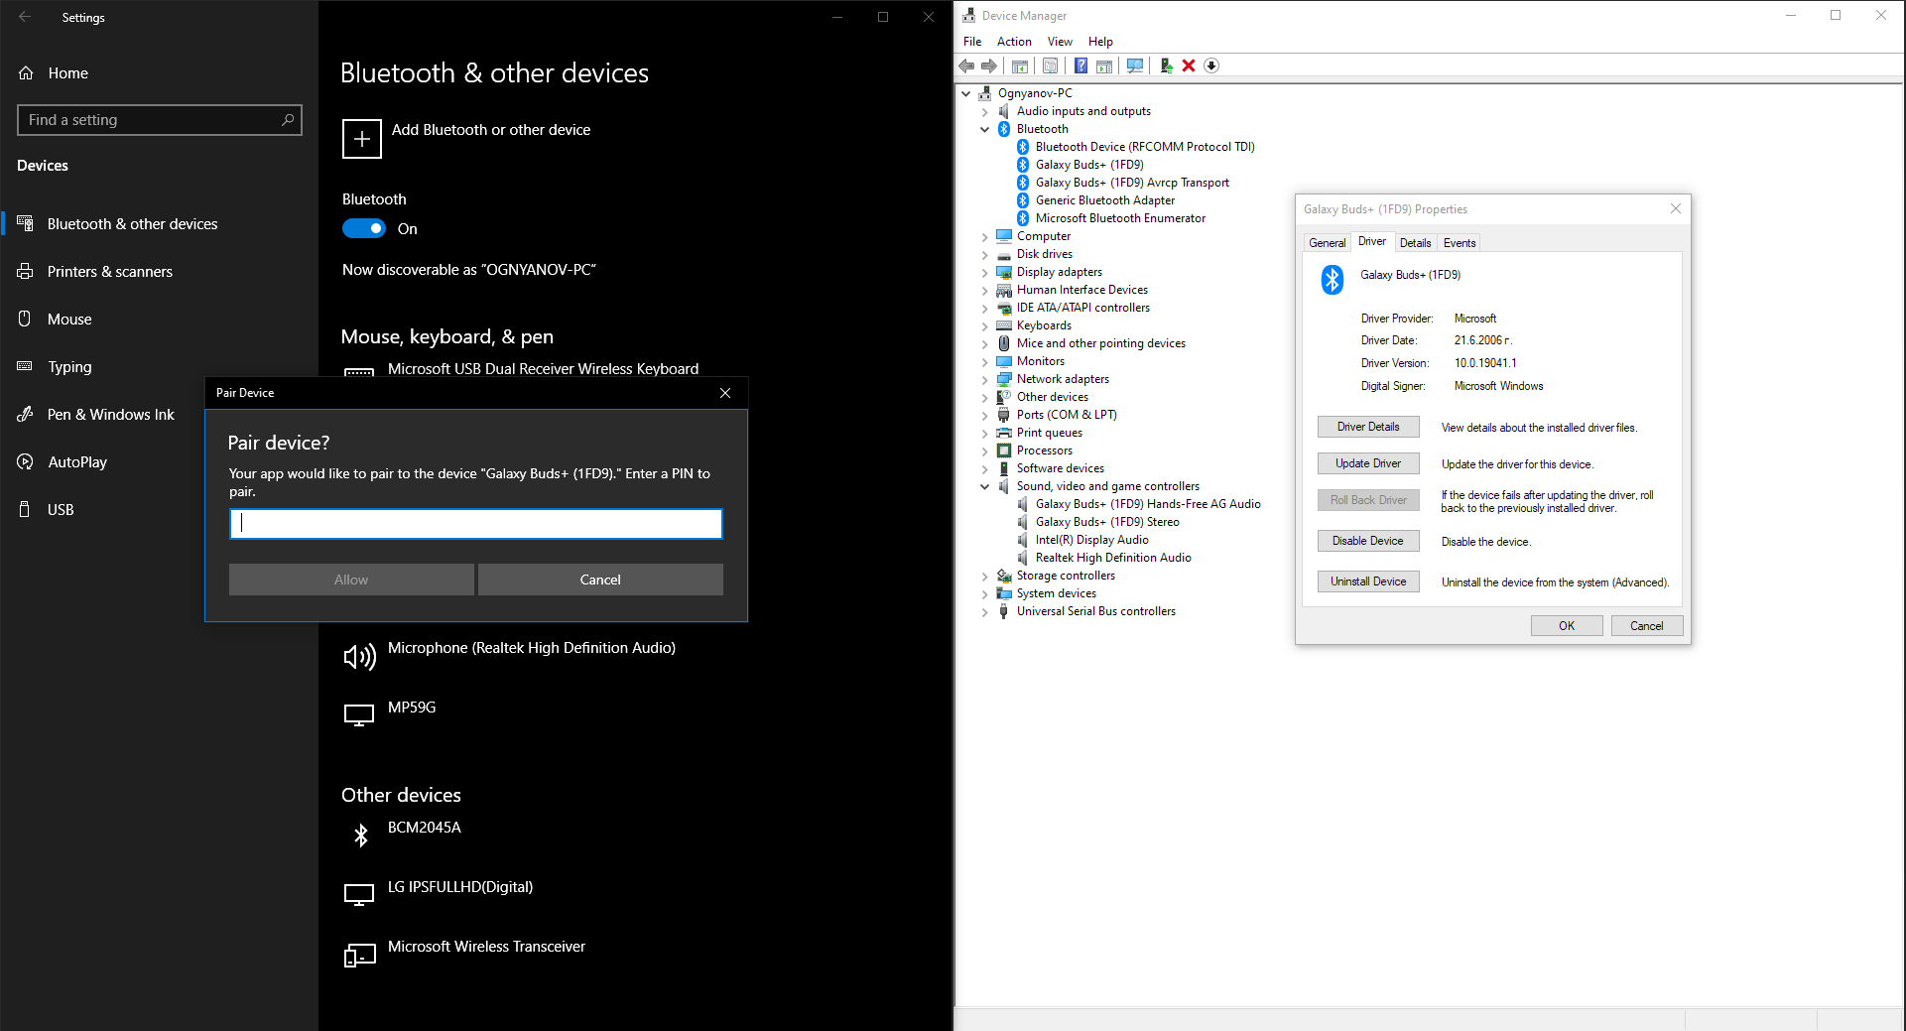
Task: Select Galaxy Buds+ (1FD9) Avrcp Transport device
Action: pyautogui.click(x=1132, y=183)
